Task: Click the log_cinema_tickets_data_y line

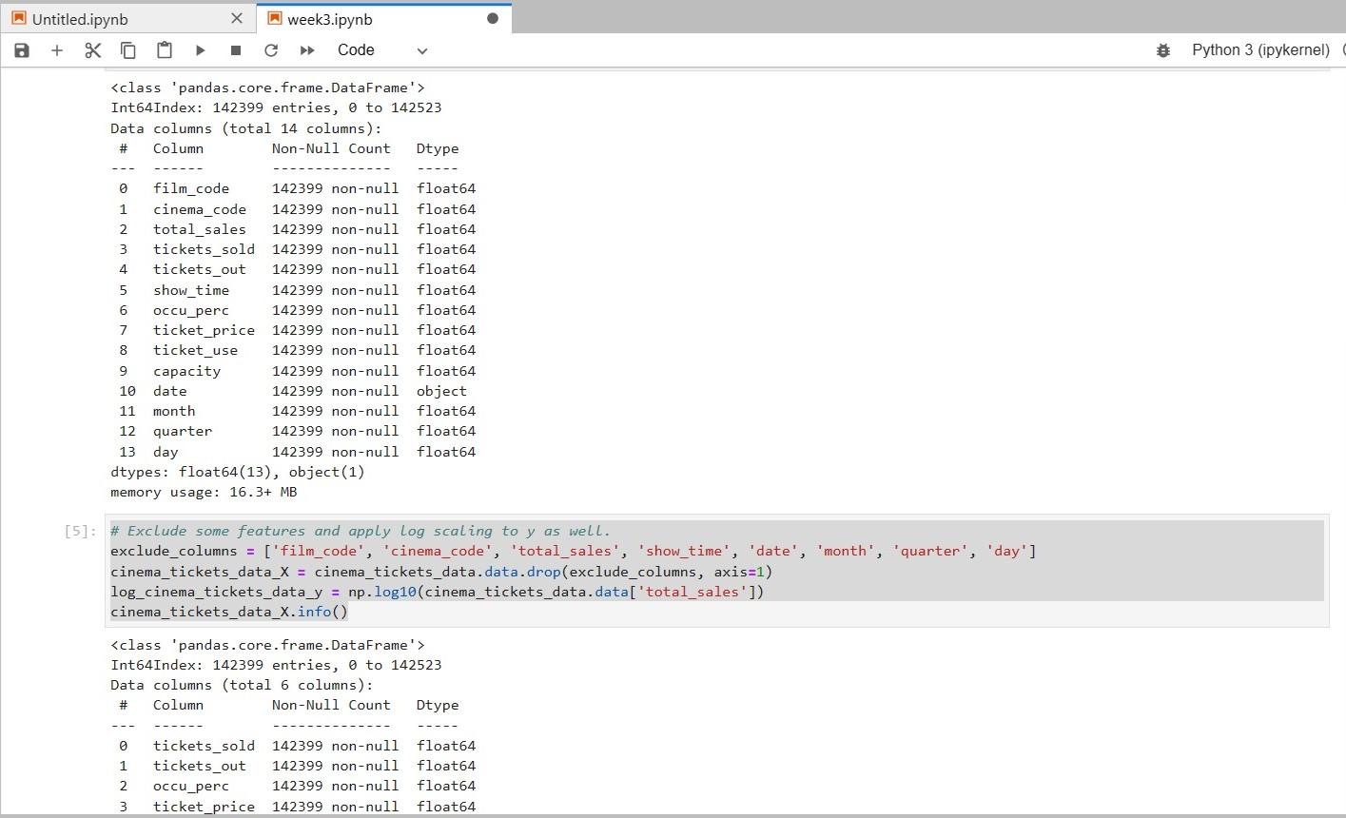Action: tap(438, 592)
